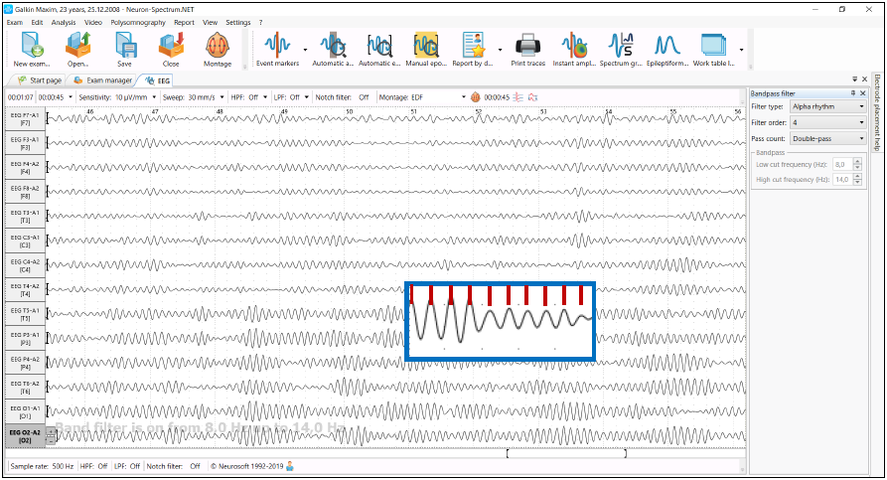887x480 pixels.
Task: Open the Work table layout icon
Action: click(x=713, y=46)
